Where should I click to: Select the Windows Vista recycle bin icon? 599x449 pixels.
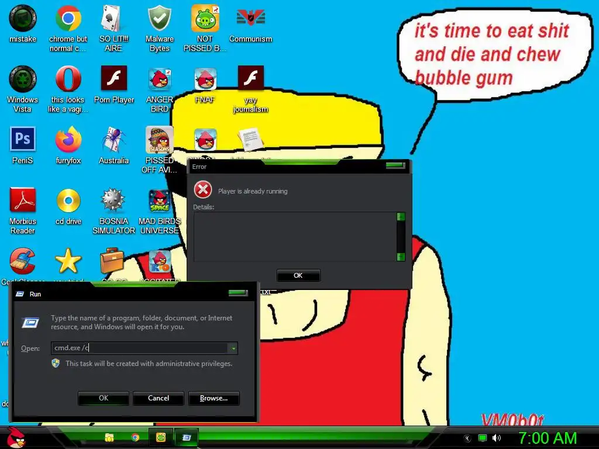coord(23,79)
